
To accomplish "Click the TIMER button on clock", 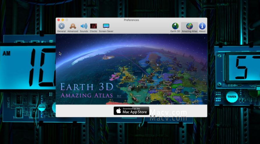I will tap(232, 97).
